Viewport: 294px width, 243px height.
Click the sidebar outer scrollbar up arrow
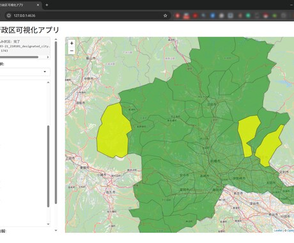[x=56, y=39]
